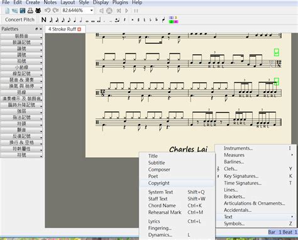This screenshot has width=298, height=240.
Task: Apply the sharp accidental
Action: coord(138,19)
